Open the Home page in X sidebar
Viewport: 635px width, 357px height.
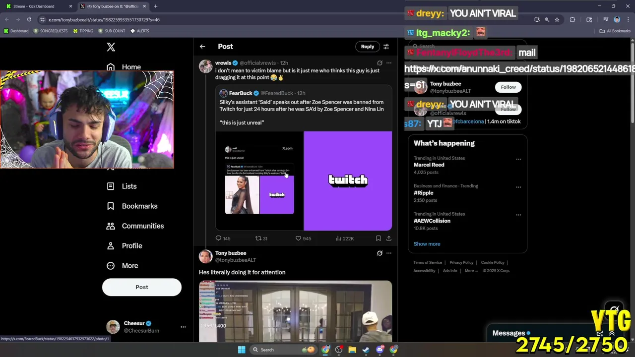[x=124, y=67]
